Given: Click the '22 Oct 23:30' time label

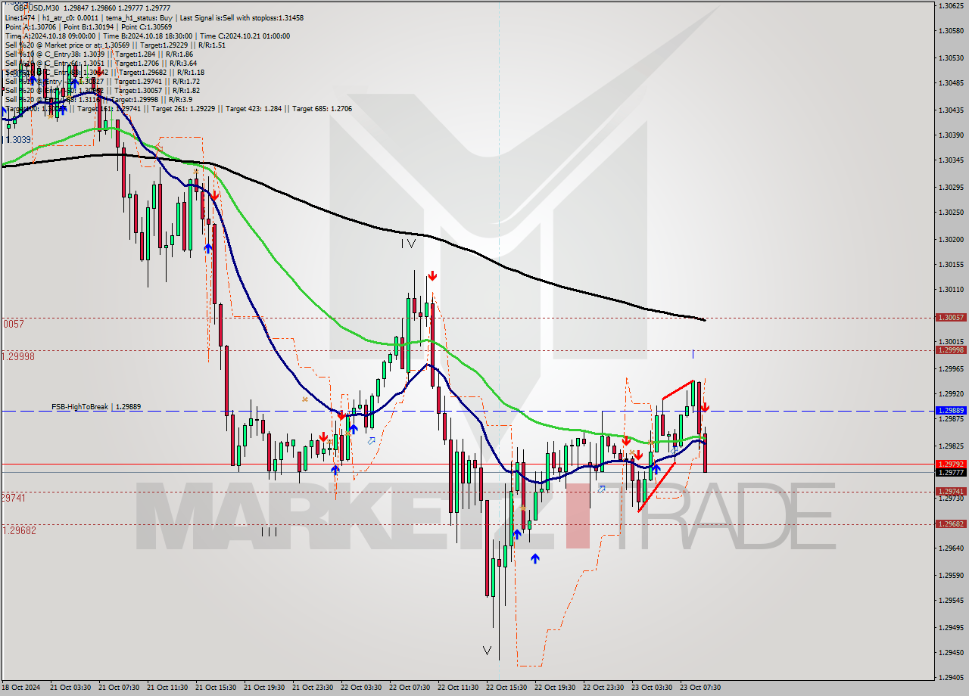Looking at the screenshot, I should 603,688.
